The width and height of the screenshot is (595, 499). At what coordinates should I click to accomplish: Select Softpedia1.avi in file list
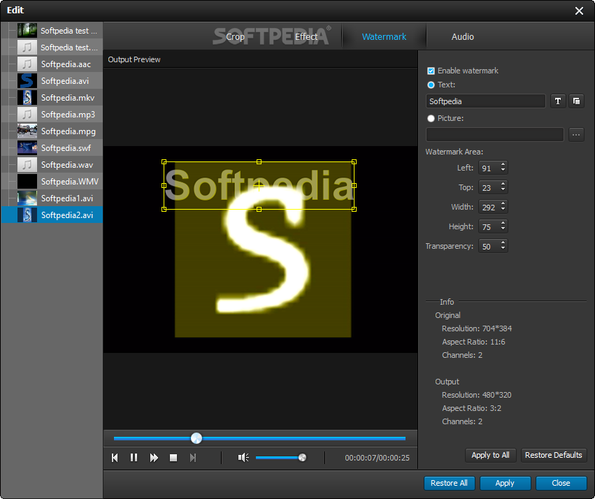pos(52,198)
